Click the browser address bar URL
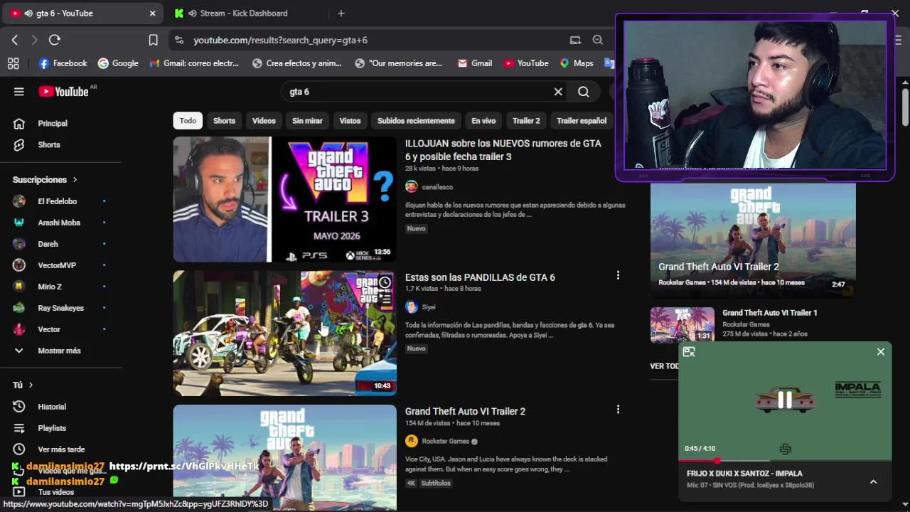This screenshot has width=910, height=512. (280, 40)
